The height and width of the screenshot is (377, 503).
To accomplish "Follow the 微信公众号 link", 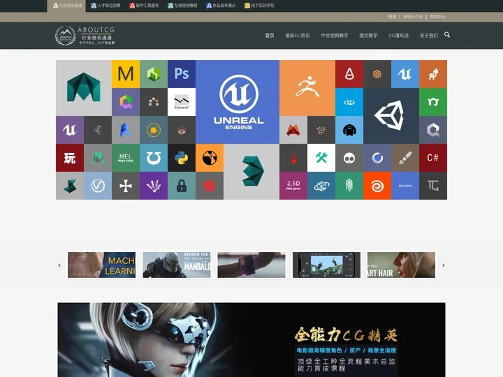I will click(x=413, y=17).
